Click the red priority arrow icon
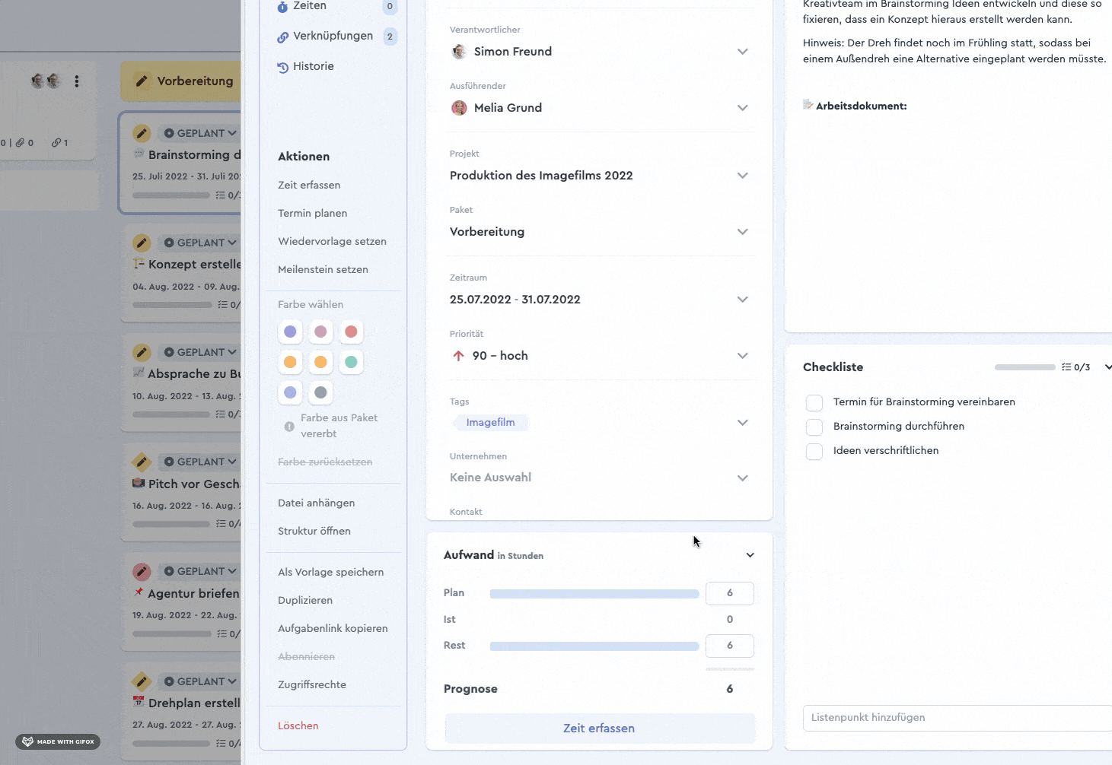This screenshot has width=1112, height=765. (458, 355)
